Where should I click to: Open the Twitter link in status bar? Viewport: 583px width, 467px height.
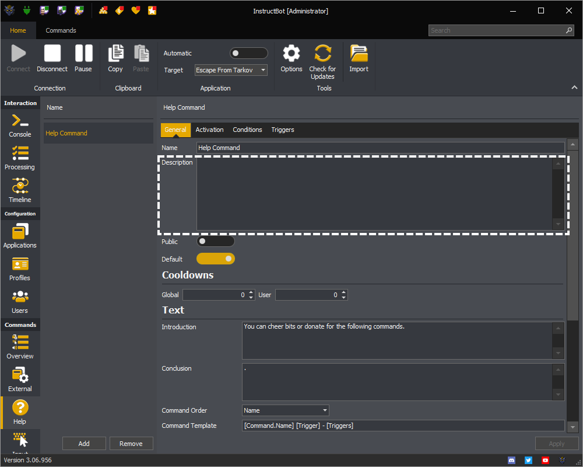point(528,461)
